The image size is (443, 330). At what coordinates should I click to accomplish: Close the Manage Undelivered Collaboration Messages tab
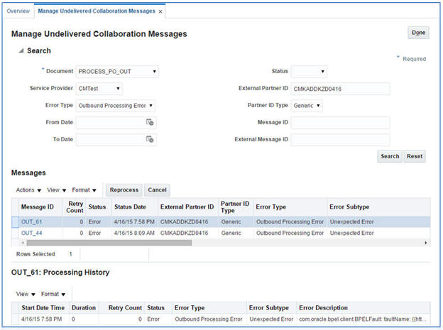point(160,11)
